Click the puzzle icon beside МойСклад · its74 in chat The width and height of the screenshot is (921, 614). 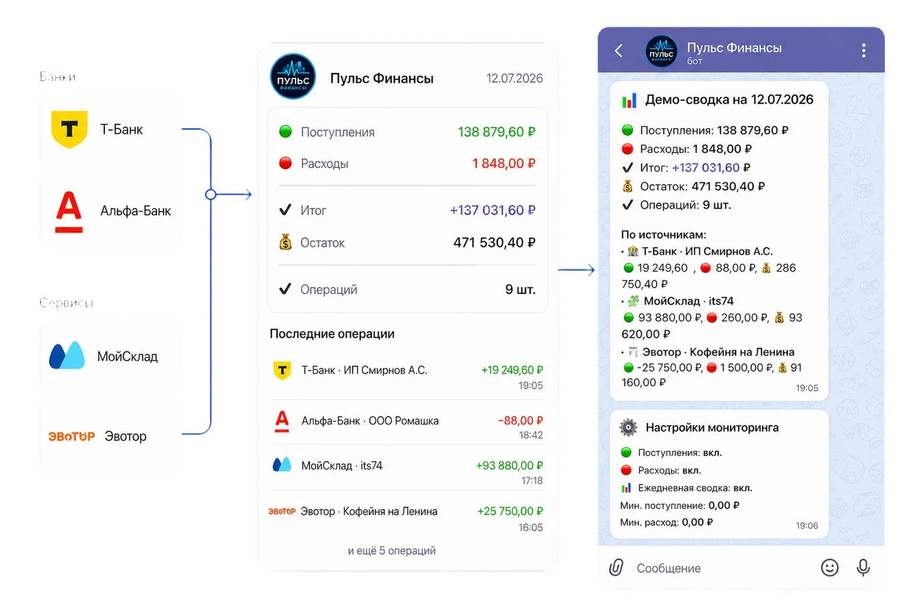(x=633, y=301)
